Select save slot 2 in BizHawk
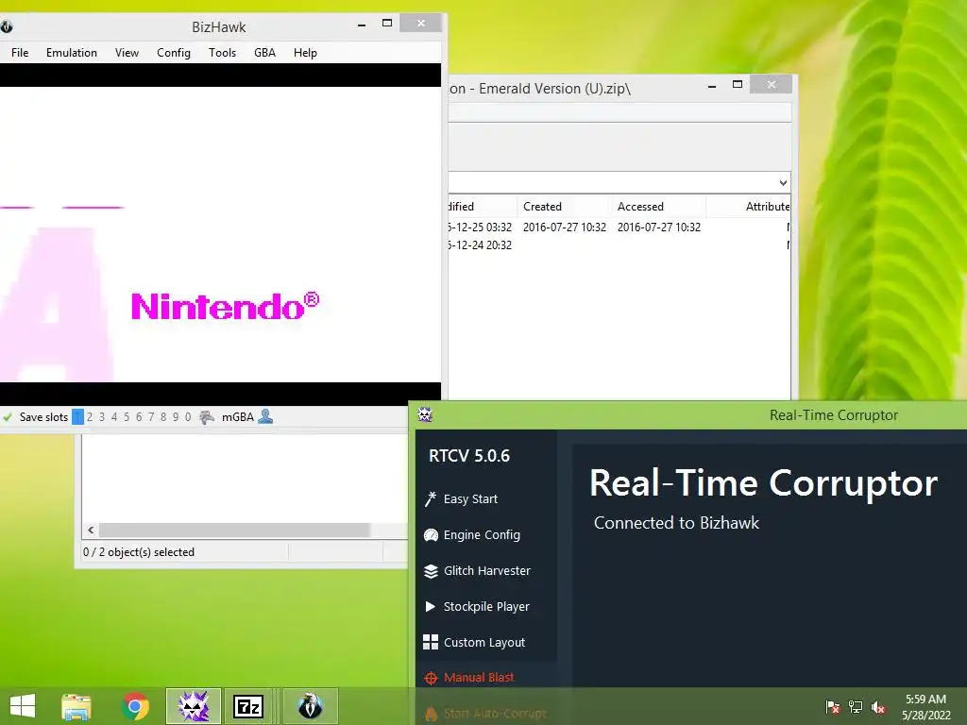This screenshot has height=725, width=967. coord(90,416)
